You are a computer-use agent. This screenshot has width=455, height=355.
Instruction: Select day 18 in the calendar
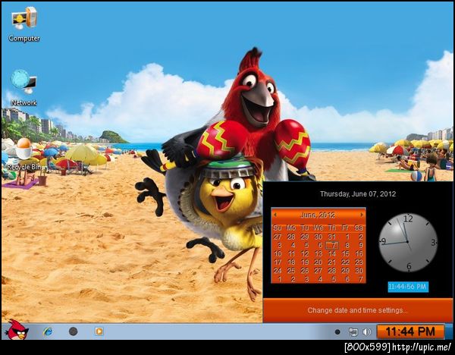(x=291, y=262)
